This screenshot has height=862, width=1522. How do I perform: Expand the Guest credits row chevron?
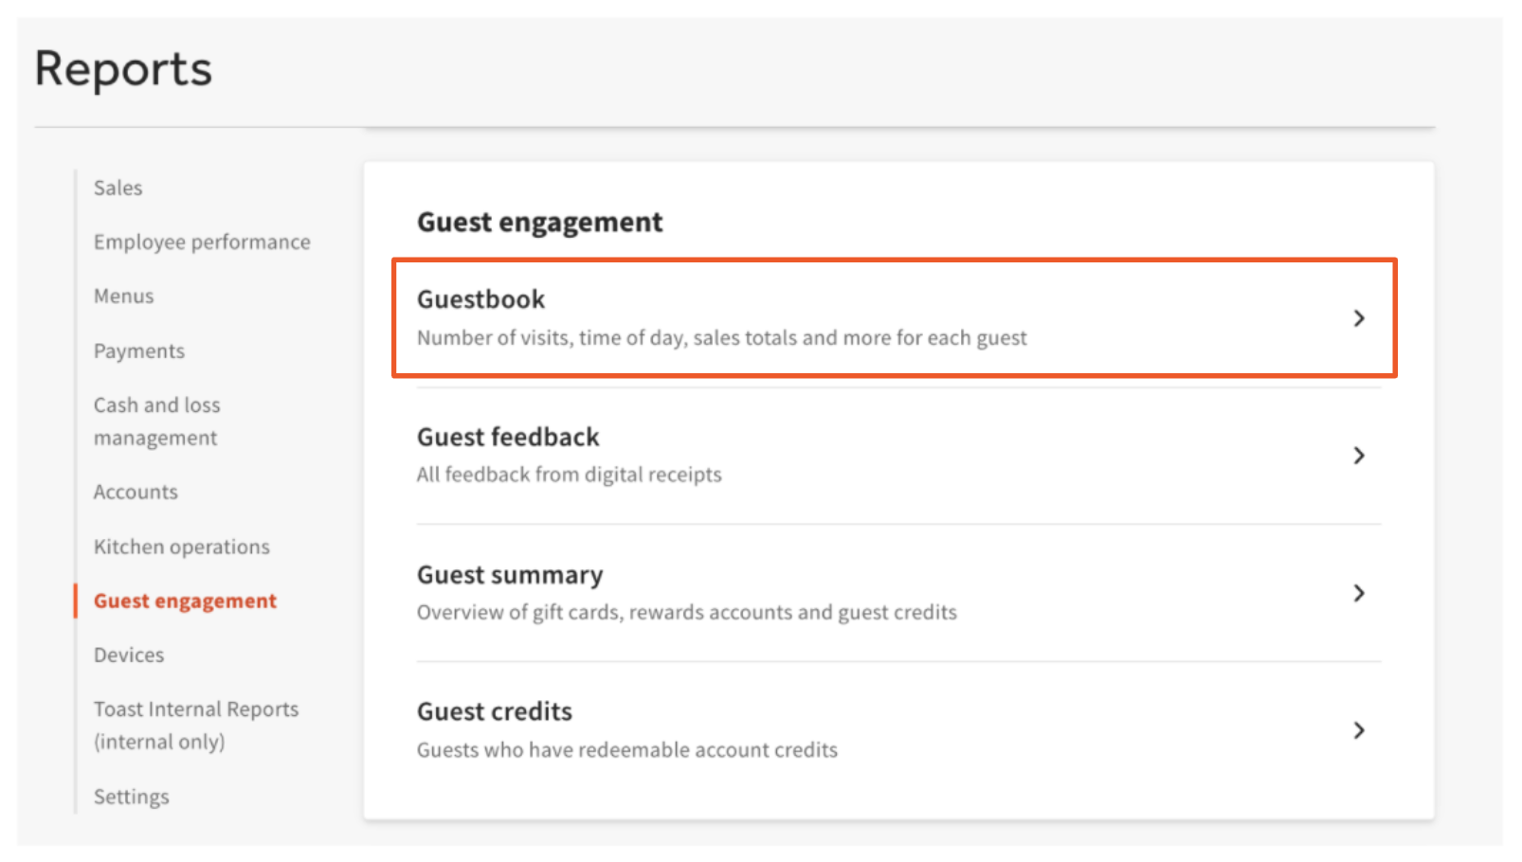[1360, 730]
